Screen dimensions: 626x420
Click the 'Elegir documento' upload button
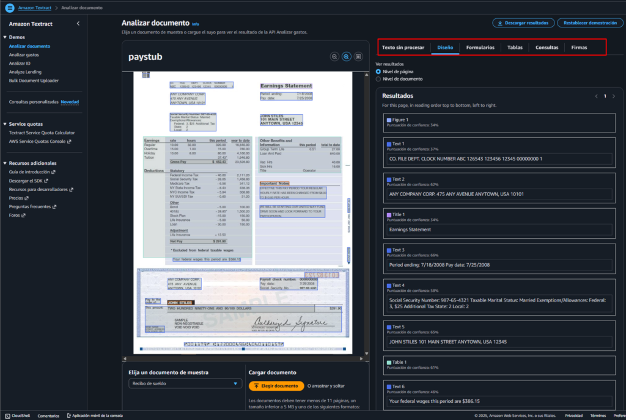[276, 386]
